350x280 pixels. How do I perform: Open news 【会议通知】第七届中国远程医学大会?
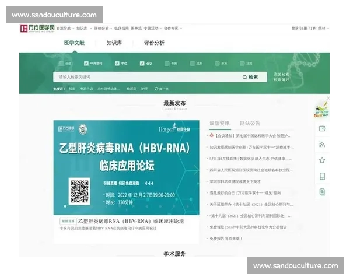point(253,136)
